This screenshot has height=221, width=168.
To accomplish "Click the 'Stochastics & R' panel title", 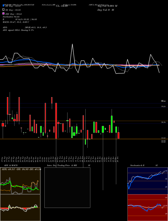I will pos(137,165).
